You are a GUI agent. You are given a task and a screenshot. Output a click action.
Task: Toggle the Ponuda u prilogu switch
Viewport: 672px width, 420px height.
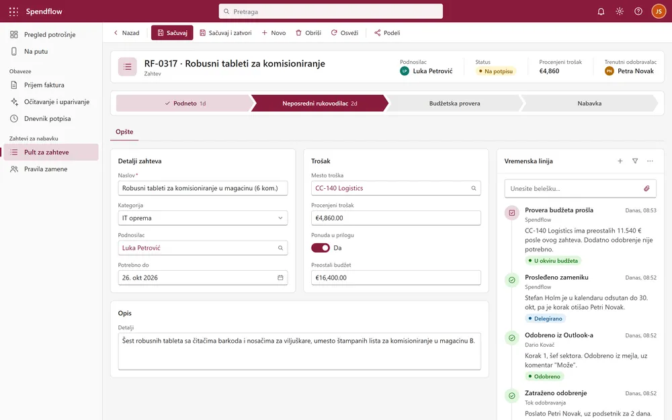tap(321, 248)
